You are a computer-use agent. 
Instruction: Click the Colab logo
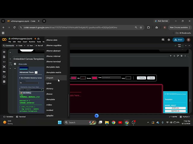[x=4, y=40]
